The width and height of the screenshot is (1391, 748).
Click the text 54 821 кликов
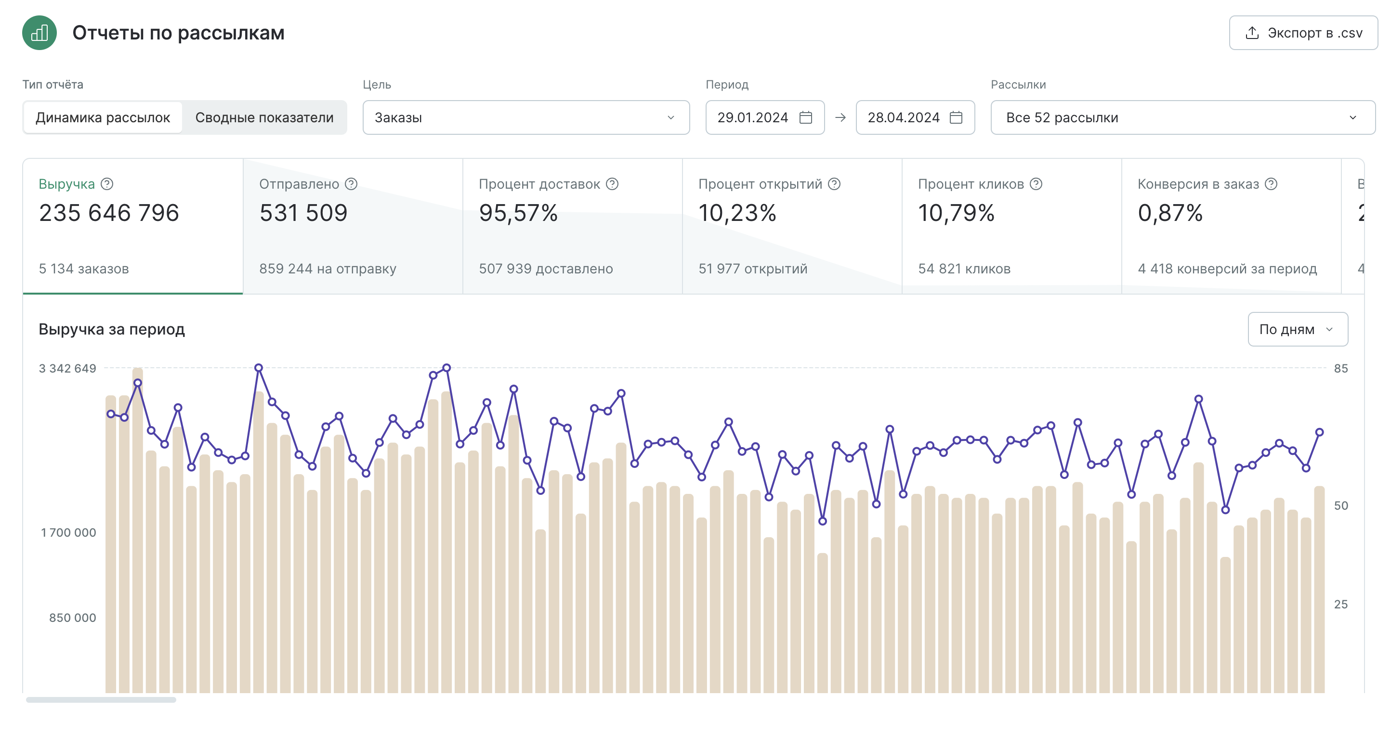point(964,269)
